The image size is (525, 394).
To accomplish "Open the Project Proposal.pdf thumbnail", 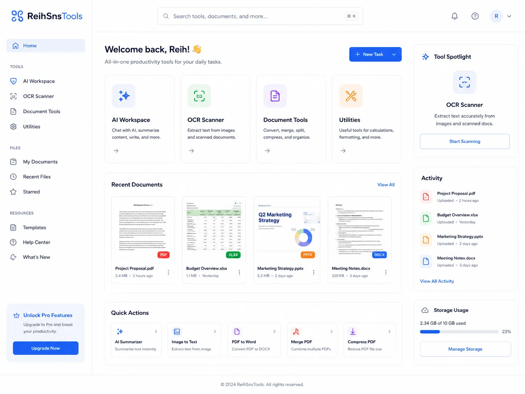I will pos(143,229).
